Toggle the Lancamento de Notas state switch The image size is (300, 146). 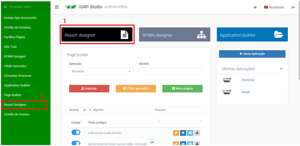[x=76, y=143]
